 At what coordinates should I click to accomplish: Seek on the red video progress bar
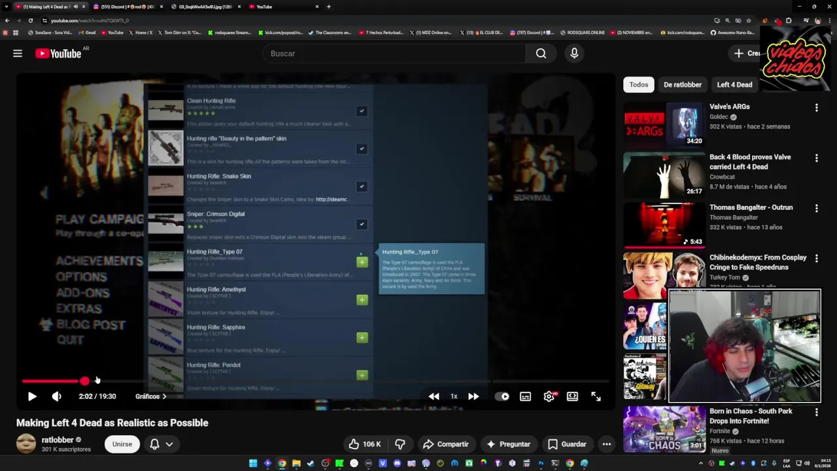[315, 381]
